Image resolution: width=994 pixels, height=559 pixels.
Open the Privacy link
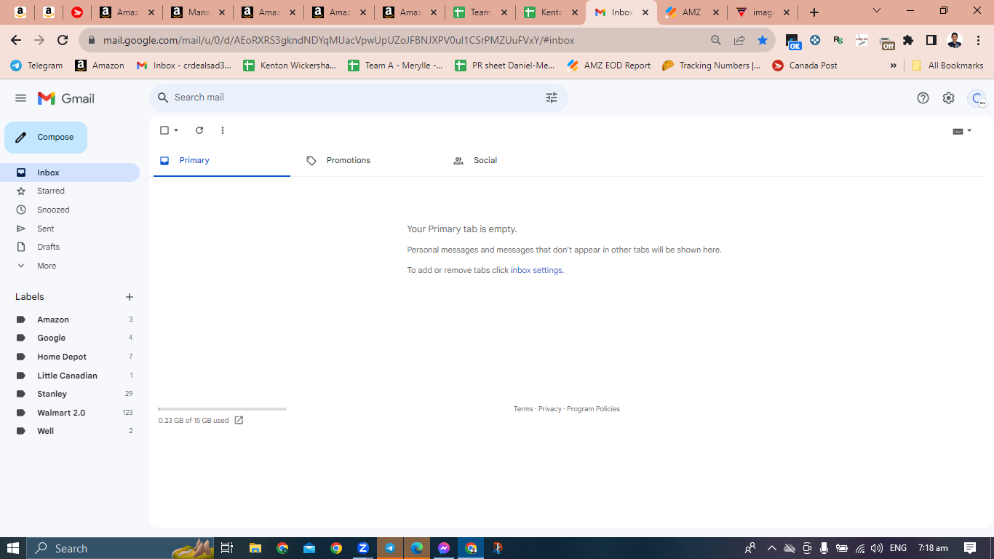coord(549,409)
